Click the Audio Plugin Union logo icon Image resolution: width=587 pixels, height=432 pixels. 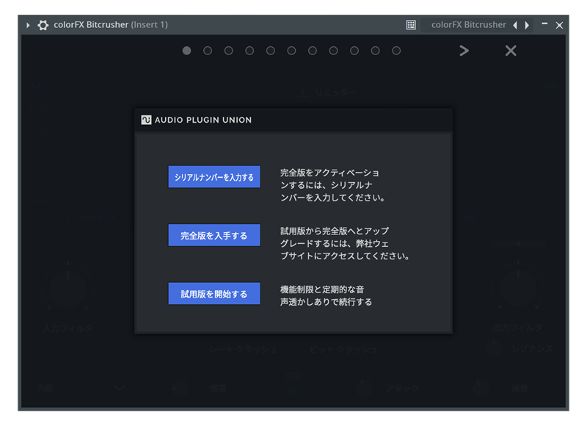(x=146, y=120)
